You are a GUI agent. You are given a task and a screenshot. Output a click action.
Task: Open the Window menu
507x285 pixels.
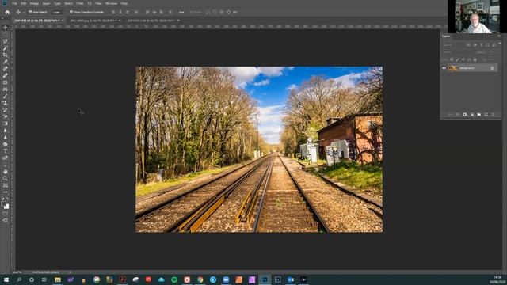[x=111, y=3]
